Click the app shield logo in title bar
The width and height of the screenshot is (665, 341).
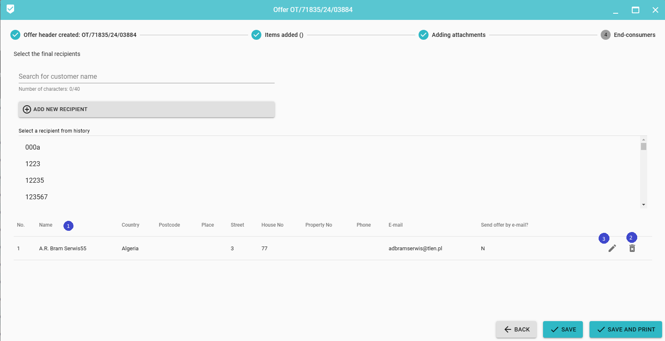(10, 9)
